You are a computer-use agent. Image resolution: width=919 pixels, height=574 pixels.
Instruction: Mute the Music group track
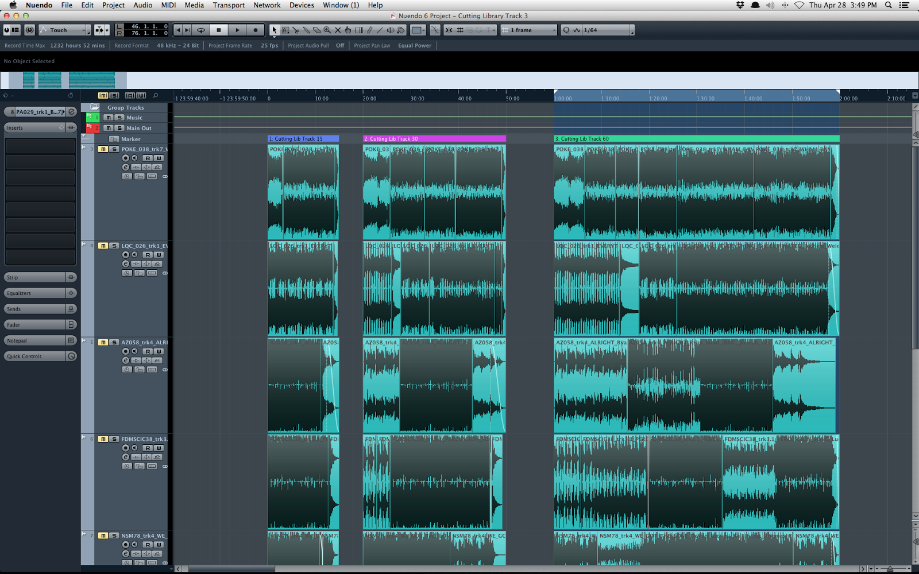[x=109, y=118]
